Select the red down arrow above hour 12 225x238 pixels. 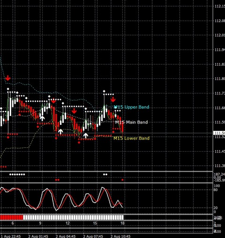74,111
